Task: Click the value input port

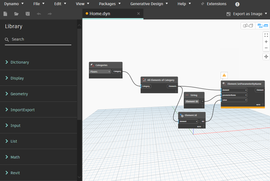Action: coord(234,100)
